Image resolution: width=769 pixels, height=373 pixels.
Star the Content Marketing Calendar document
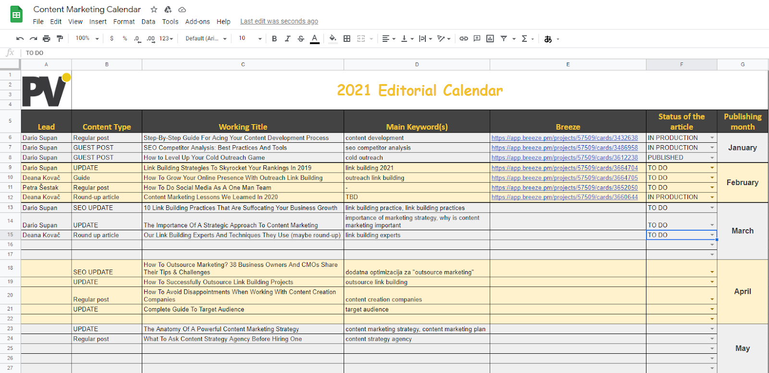coord(154,10)
